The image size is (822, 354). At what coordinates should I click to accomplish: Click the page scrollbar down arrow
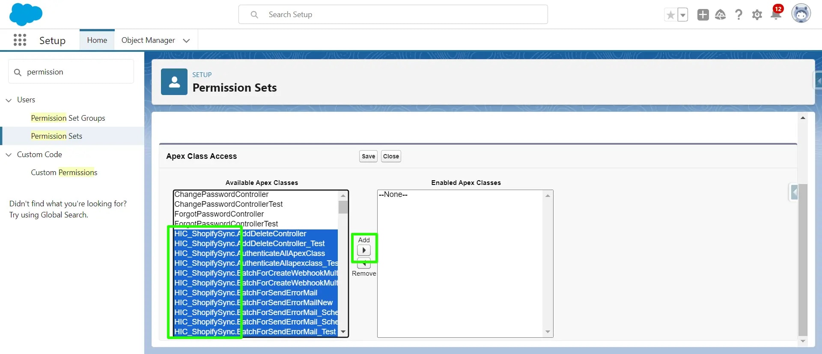803,341
